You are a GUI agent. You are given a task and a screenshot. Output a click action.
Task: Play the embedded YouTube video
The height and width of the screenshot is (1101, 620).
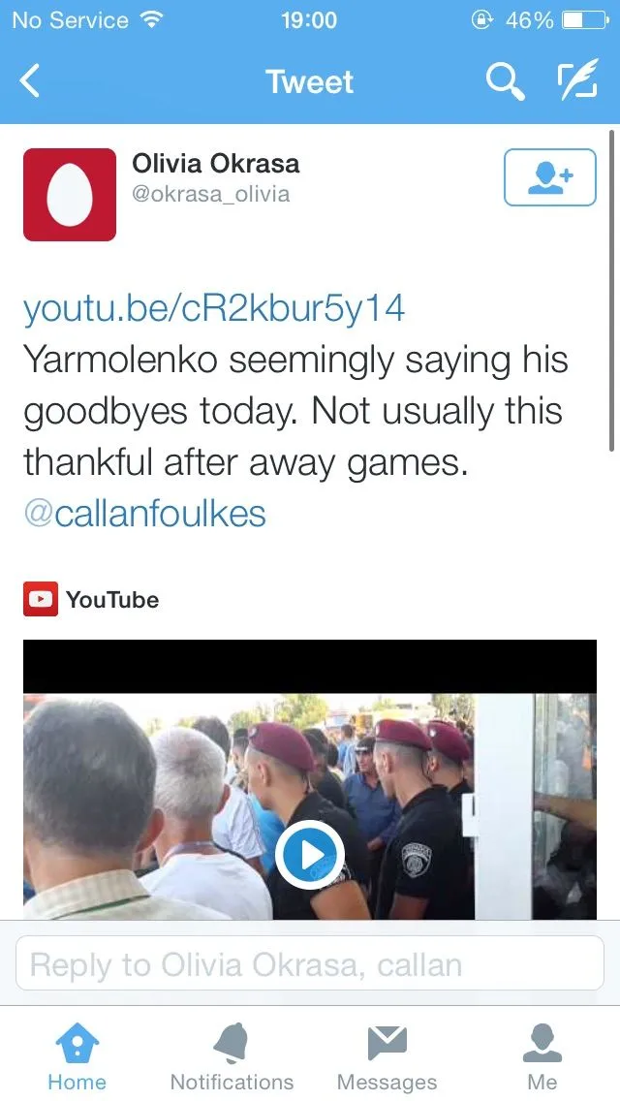pos(310,855)
